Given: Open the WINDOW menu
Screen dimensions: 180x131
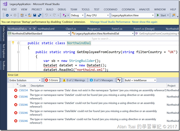Looking at the screenshot, I should click(160, 9).
